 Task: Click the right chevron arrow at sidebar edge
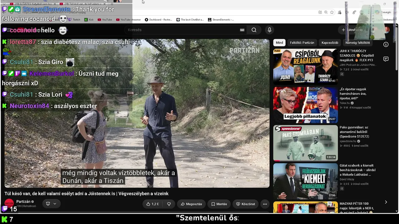pos(386,202)
